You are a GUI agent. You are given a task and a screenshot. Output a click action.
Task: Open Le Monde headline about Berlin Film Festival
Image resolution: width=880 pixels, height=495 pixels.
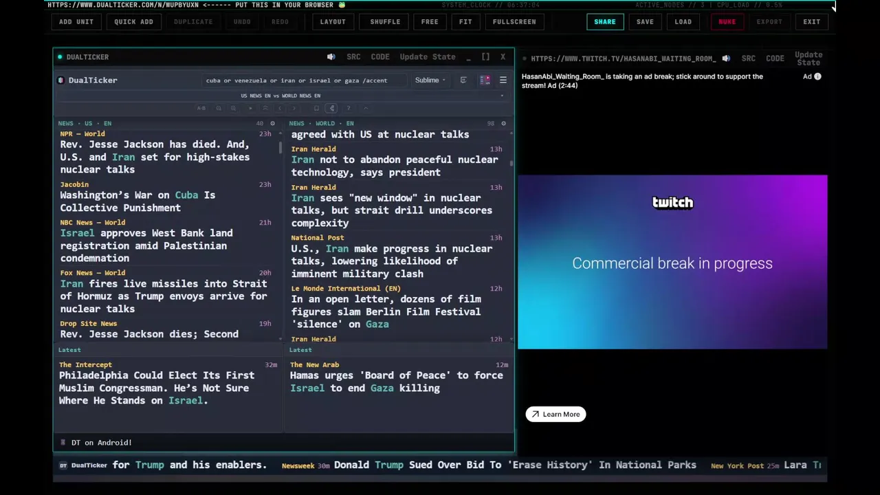tap(386, 311)
